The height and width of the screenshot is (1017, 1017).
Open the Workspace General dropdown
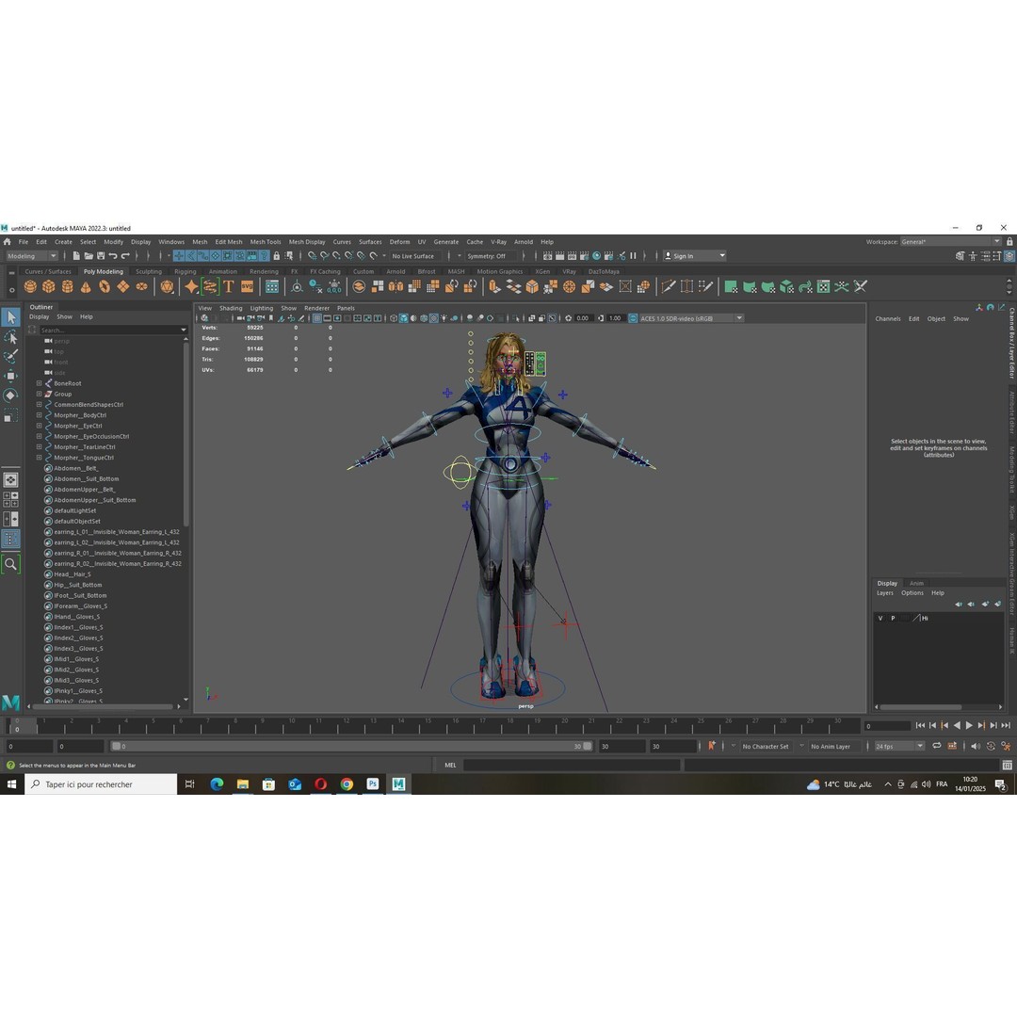(950, 242)
